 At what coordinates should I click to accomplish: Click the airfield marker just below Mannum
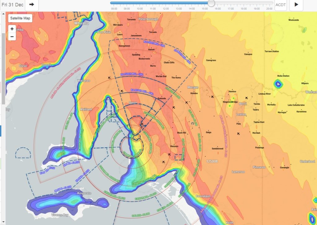(169, 155)
